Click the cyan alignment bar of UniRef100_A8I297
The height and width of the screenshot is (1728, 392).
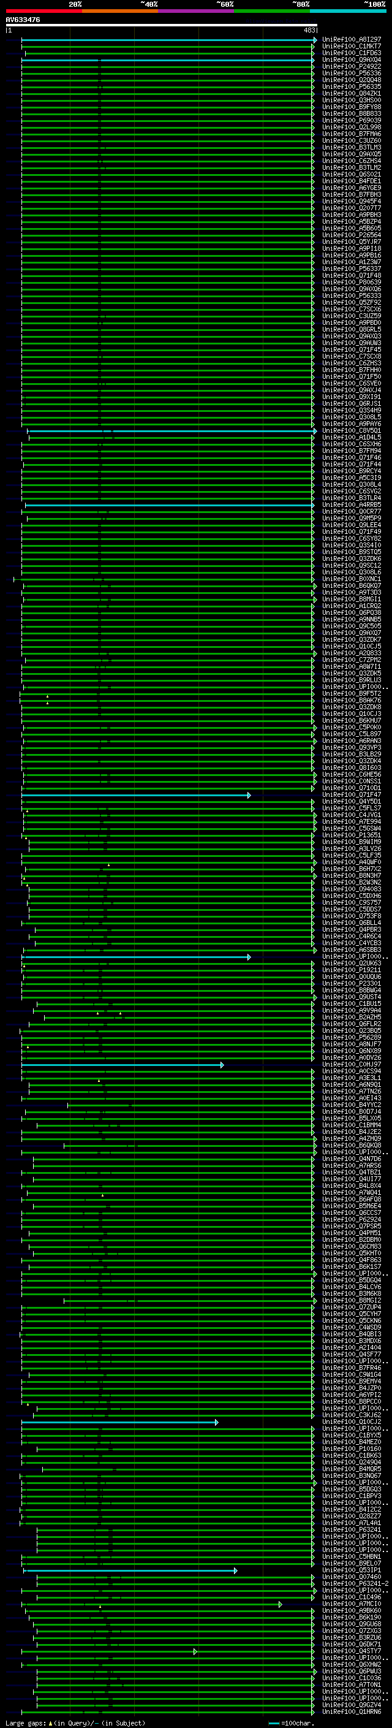point(168,40)
